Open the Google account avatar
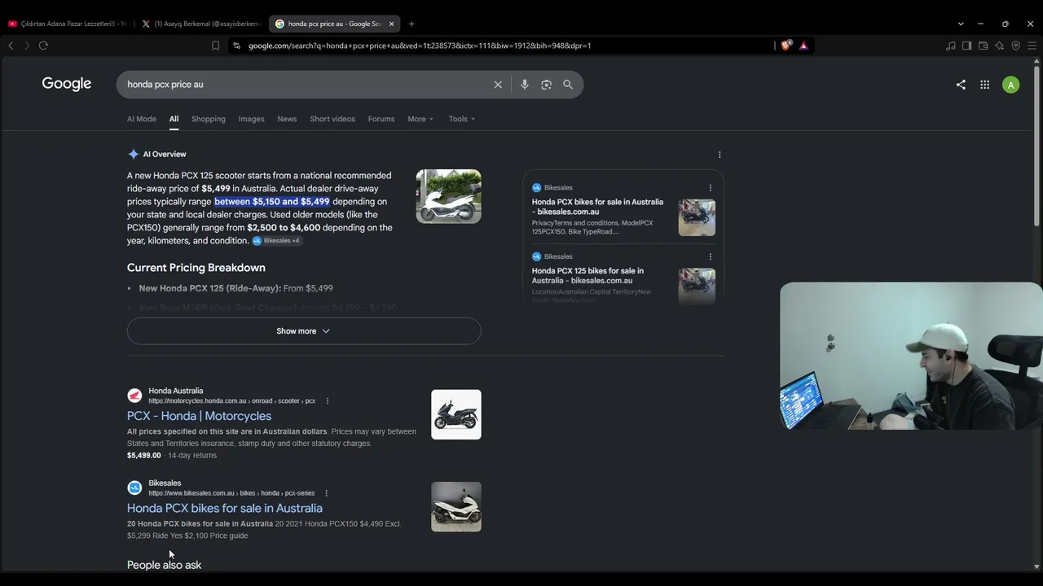Screen dimensions: 1043x586 coord(1010,85)
